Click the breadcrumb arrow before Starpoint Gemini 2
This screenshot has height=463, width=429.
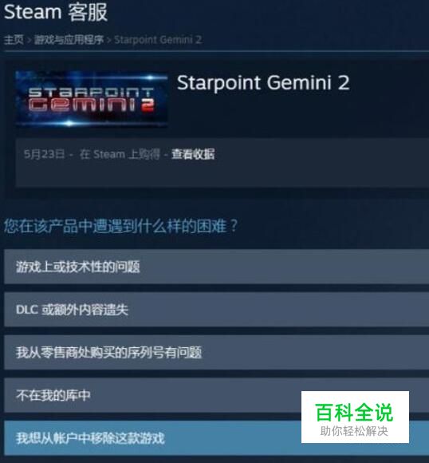tap(108, 40)
